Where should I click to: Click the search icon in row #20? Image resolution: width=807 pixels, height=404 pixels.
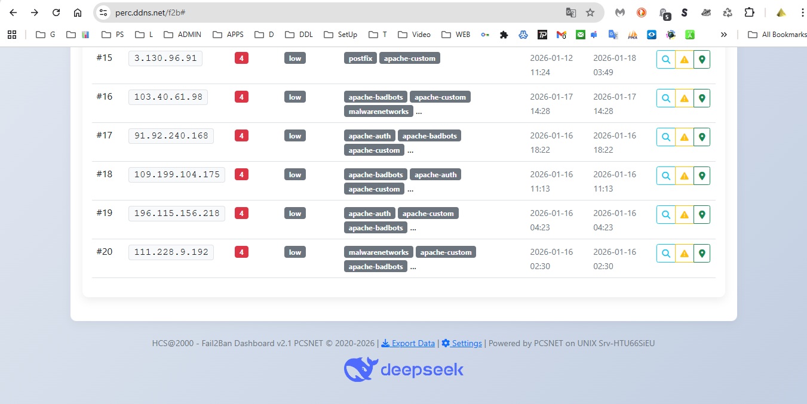coord(665,254)
